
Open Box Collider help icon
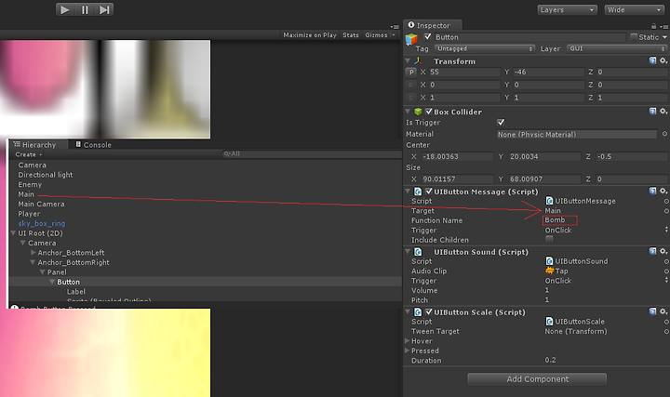click(652, 111)
